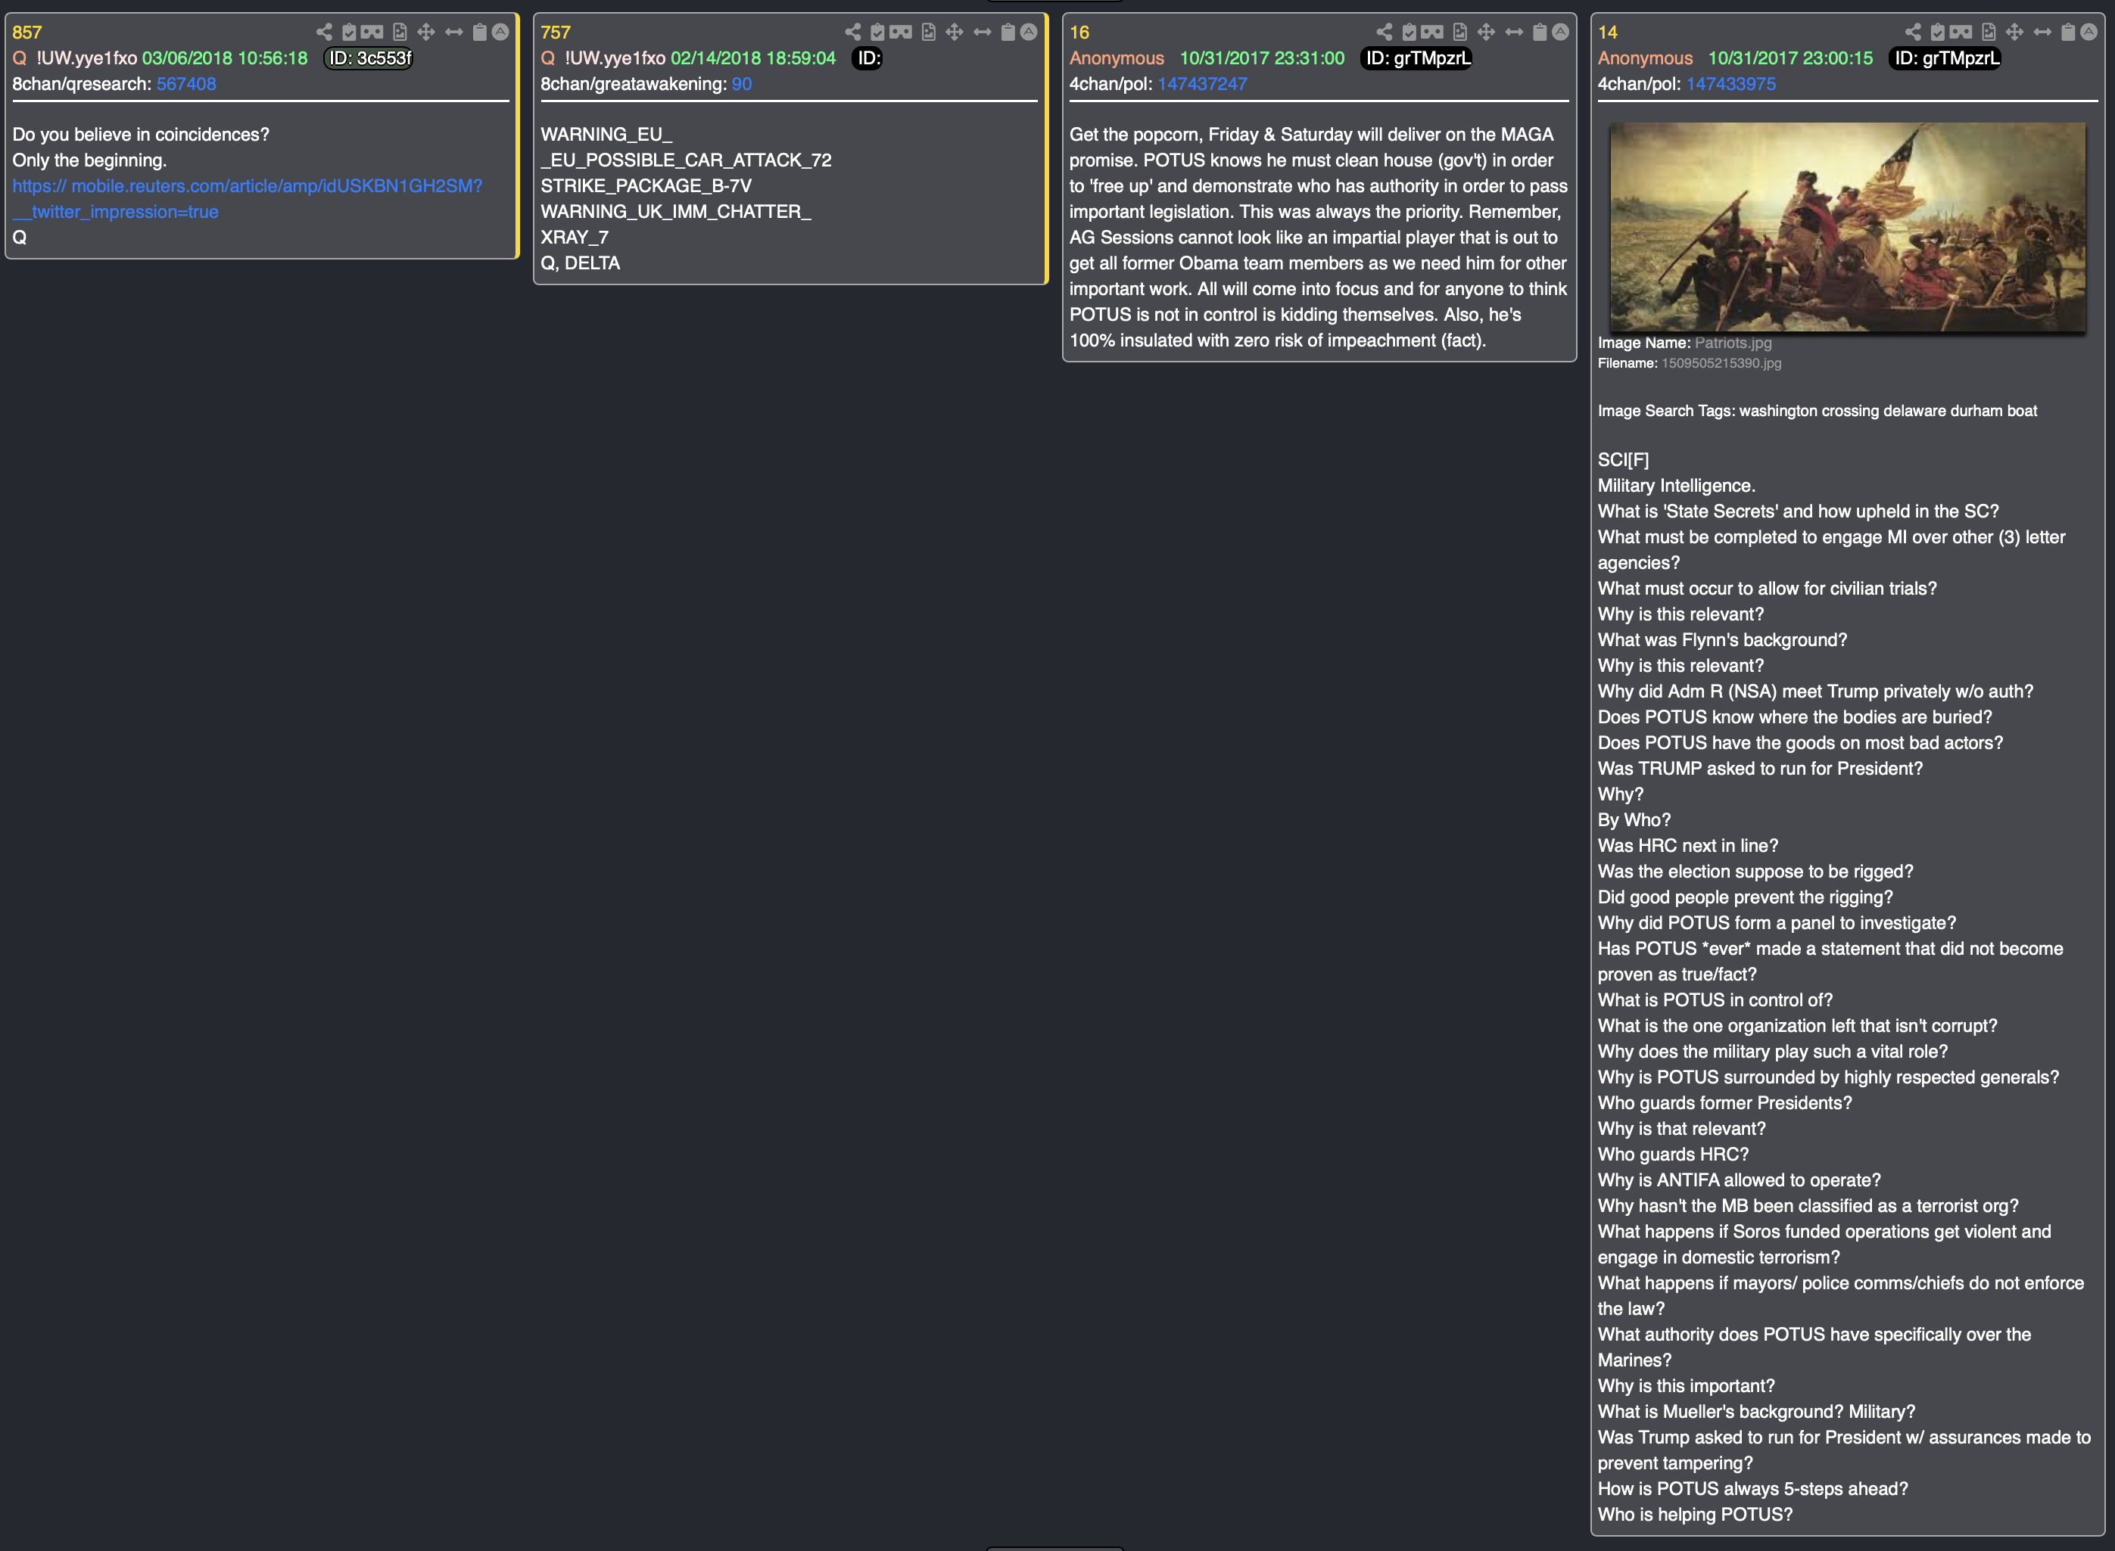Open the 8chan/greatawakening post link 90

(x=742, y=83)
